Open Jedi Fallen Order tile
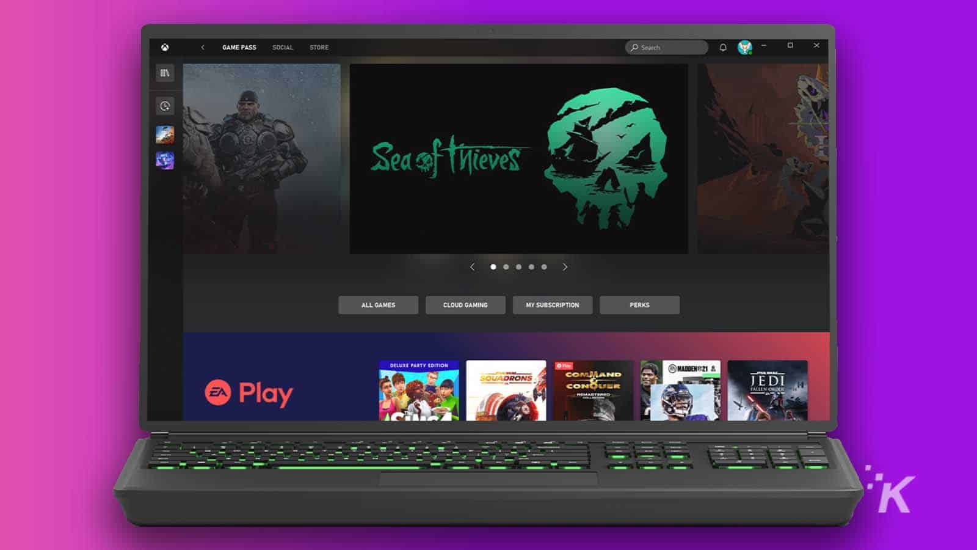The width and height of the screenshot is (977, 550). point(768,391)
